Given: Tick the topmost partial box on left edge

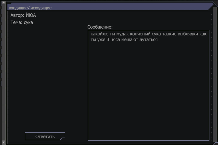Looking at the screenshot, I should point(1,3).
